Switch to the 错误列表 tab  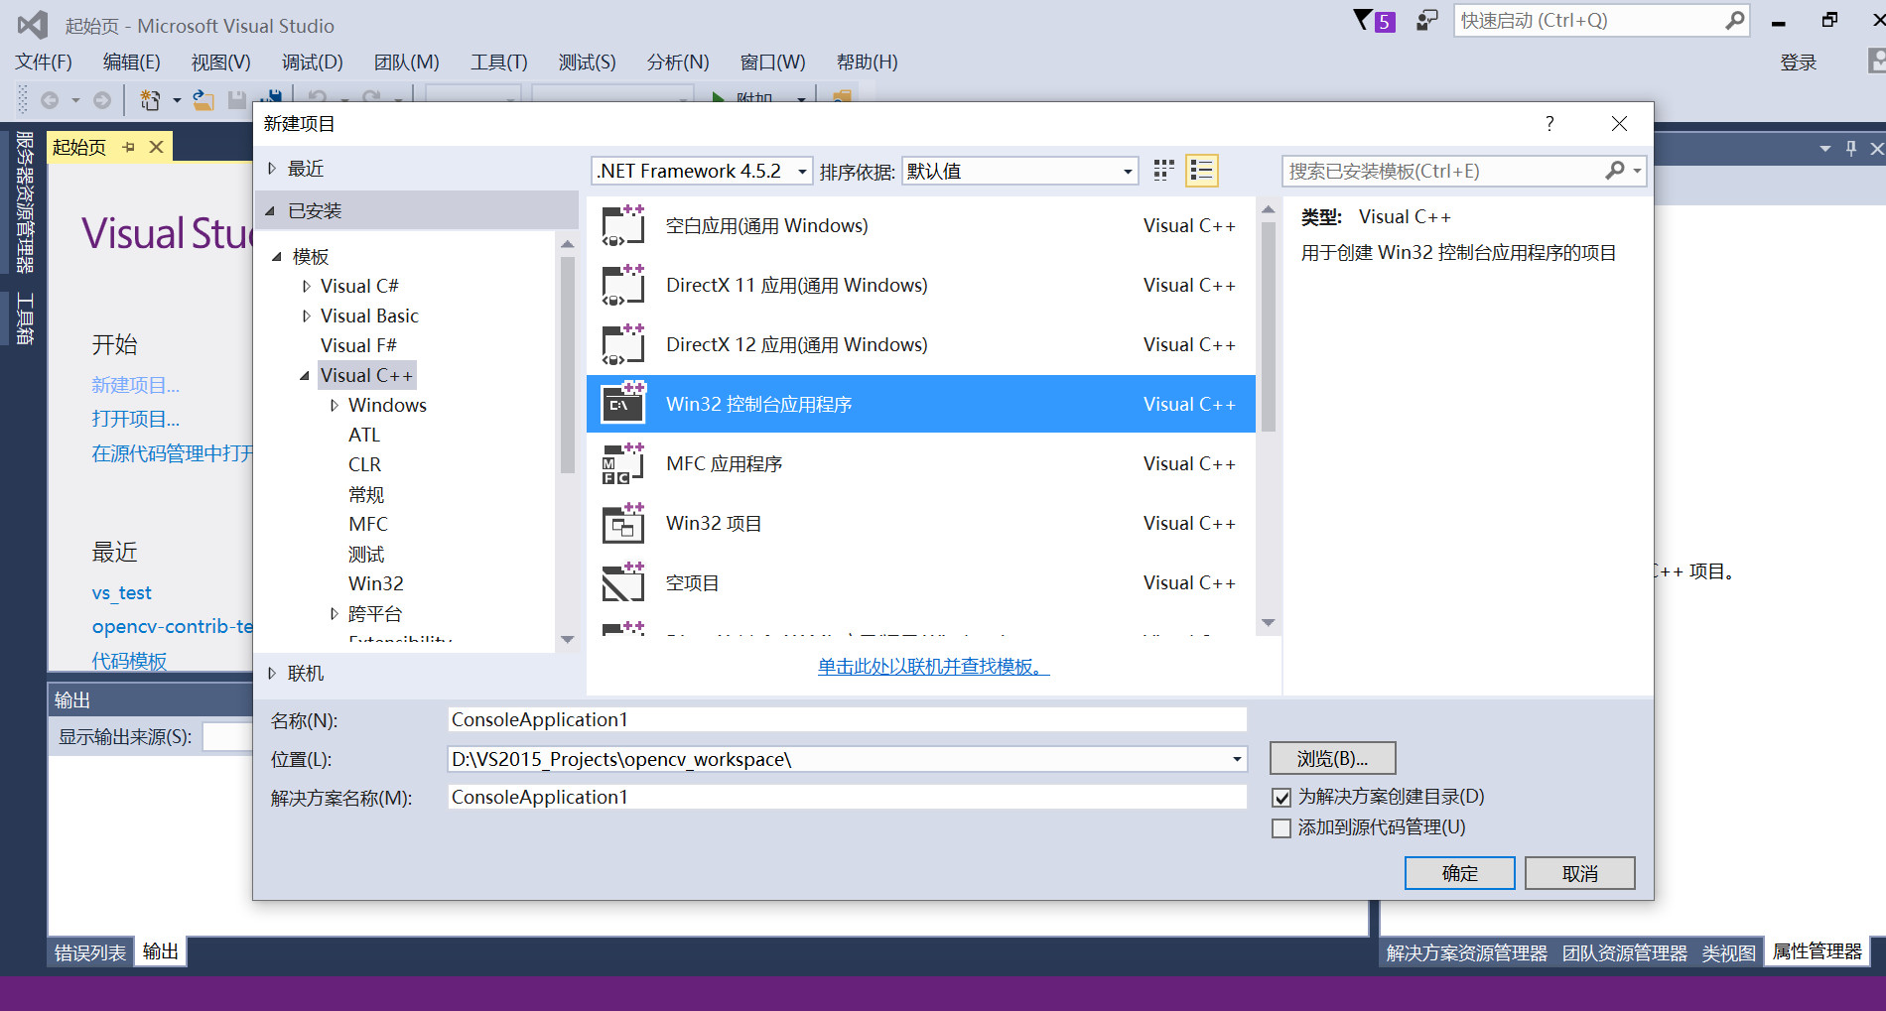[88, 950]
